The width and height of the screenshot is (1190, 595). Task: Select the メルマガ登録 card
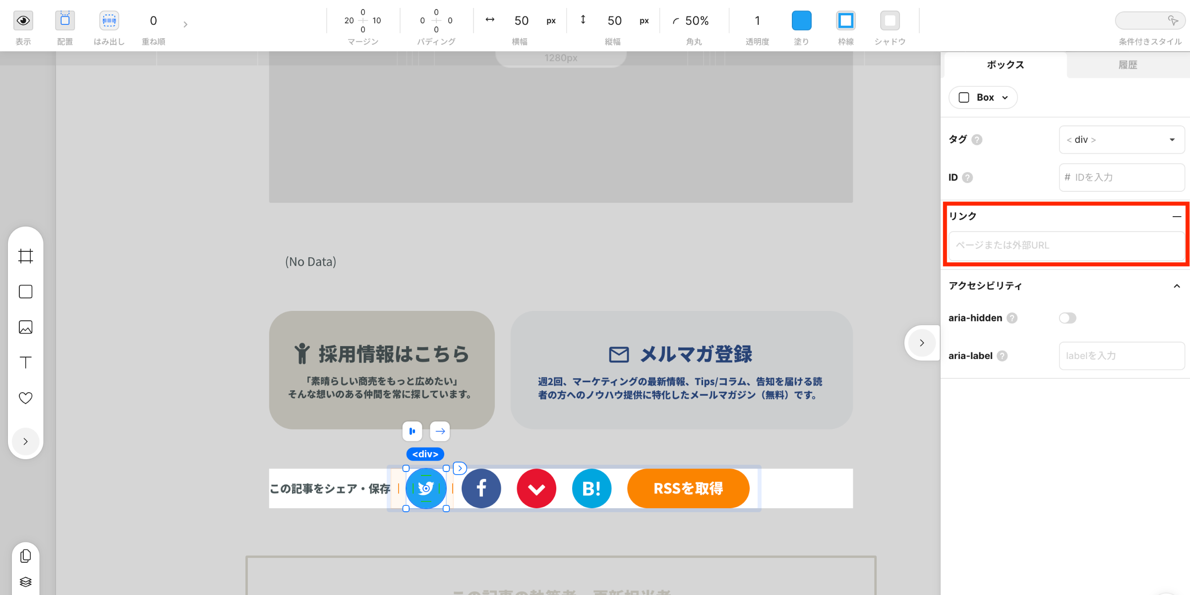682,370
